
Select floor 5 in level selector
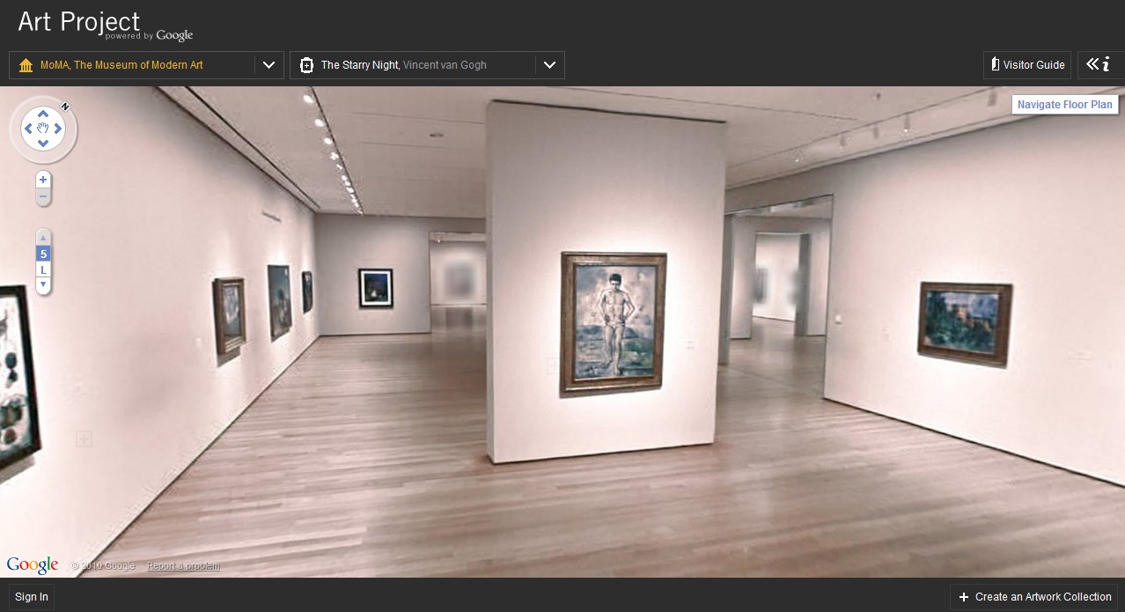click(43, 254)
